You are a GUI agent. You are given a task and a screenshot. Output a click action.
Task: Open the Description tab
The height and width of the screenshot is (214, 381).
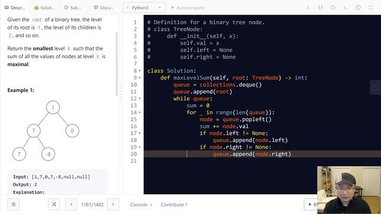(15, 8)
